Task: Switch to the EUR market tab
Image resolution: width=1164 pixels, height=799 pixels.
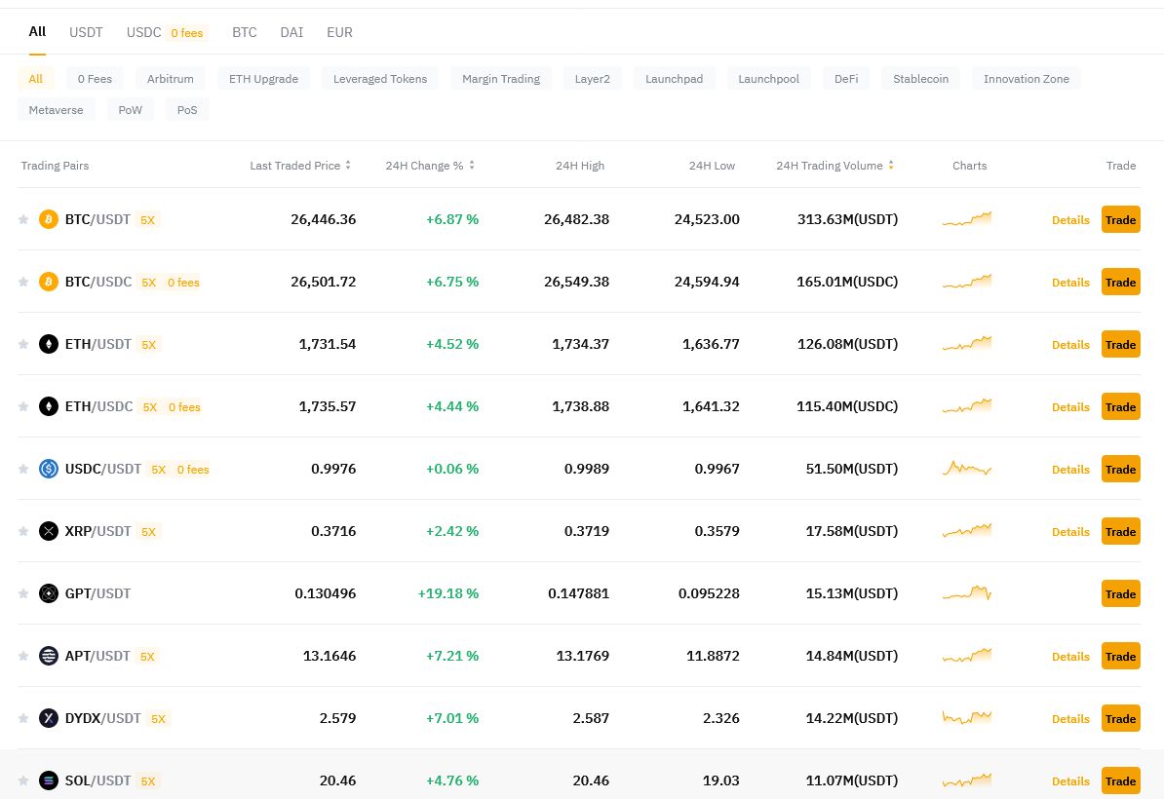Action: (339, 33)
